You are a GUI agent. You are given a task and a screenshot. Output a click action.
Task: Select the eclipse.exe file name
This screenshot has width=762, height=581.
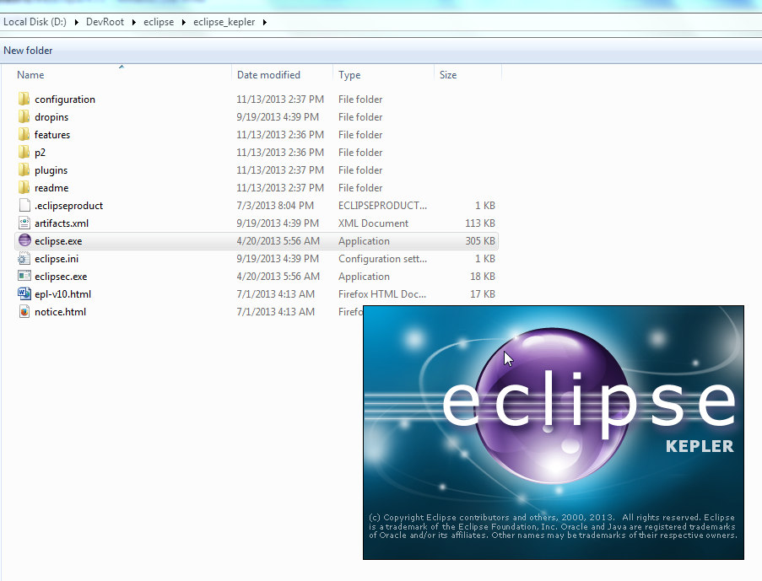click(58, 241)
